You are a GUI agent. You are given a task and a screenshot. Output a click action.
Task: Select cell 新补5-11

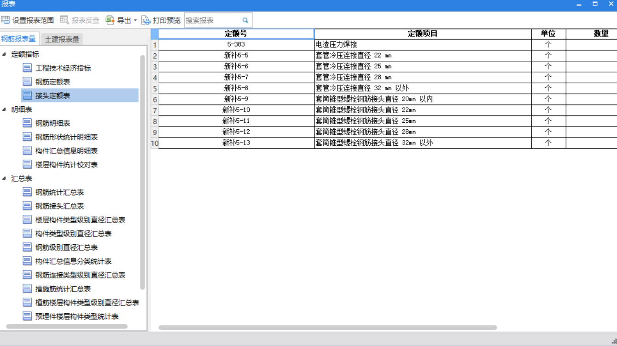(x=236, y=121)
